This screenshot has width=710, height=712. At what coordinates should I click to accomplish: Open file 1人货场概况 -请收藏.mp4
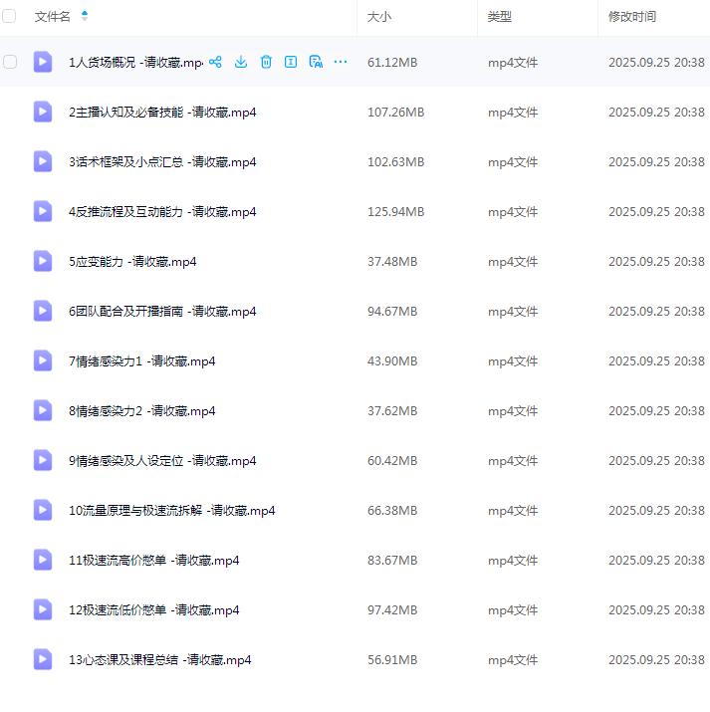pyautogui.click(x=135, y=62)
